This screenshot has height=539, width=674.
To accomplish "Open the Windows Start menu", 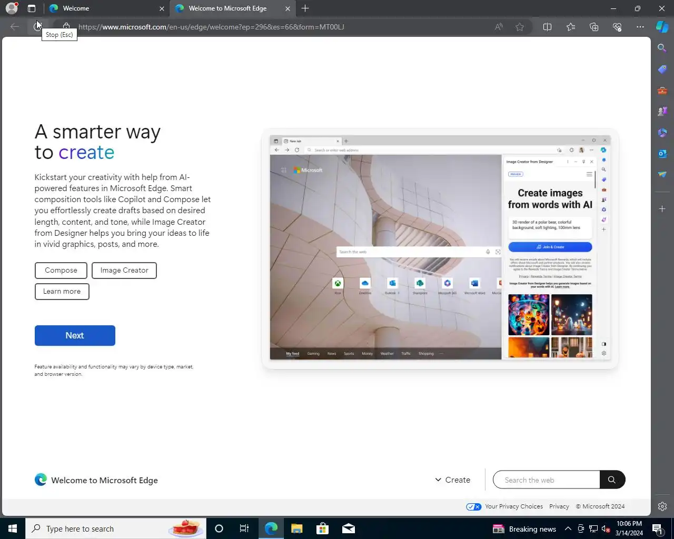I will click(x=13, y=528).
